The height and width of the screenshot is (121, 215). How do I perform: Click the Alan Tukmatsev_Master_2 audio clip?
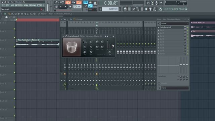click(x=38, y=43)
